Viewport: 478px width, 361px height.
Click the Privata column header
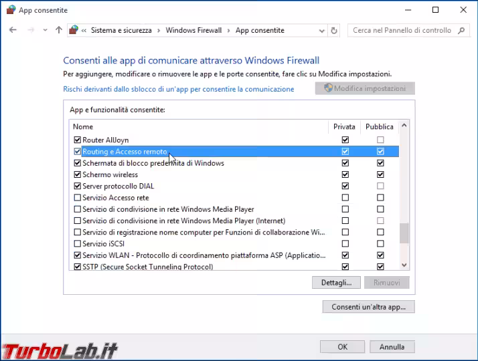344,126
